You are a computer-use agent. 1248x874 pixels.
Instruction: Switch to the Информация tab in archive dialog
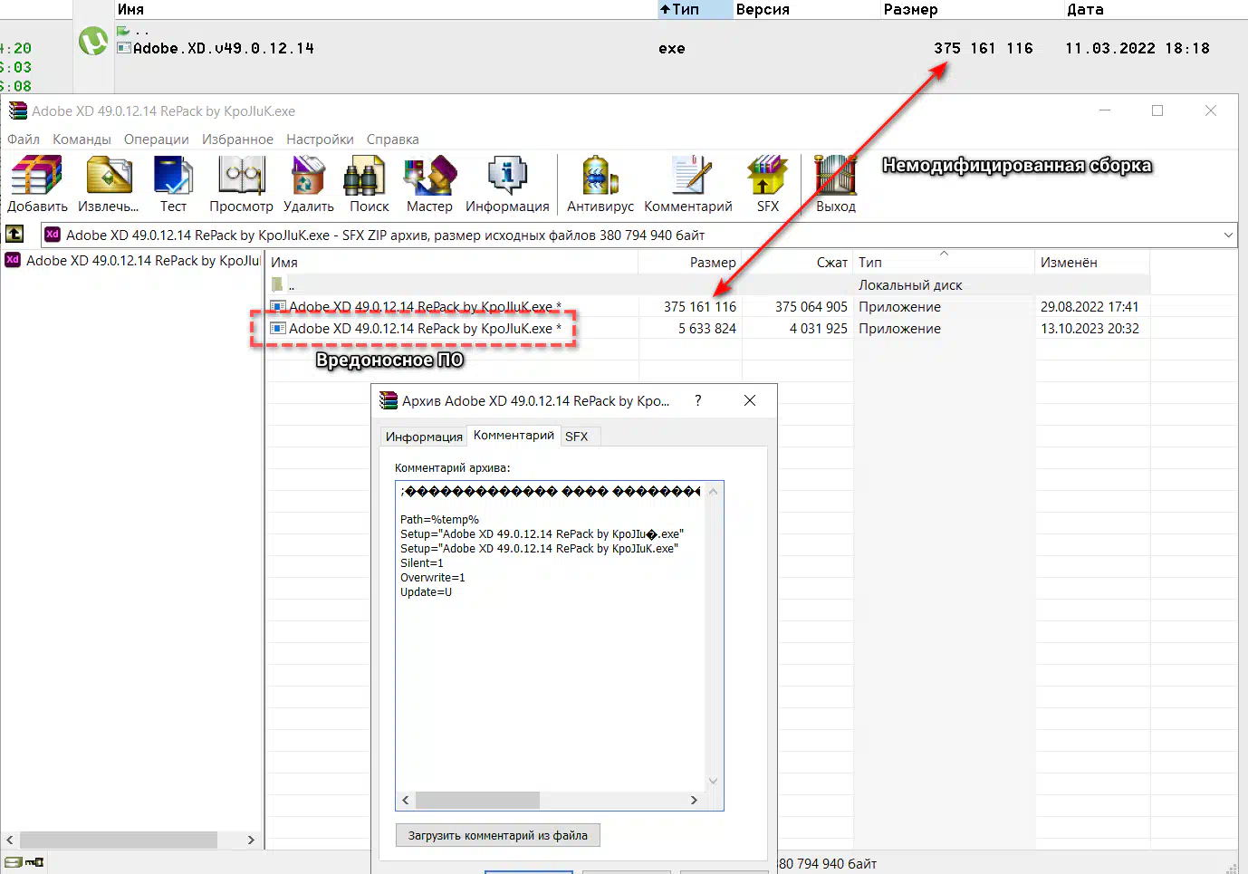pyautogui.click(x=424, y=437)
